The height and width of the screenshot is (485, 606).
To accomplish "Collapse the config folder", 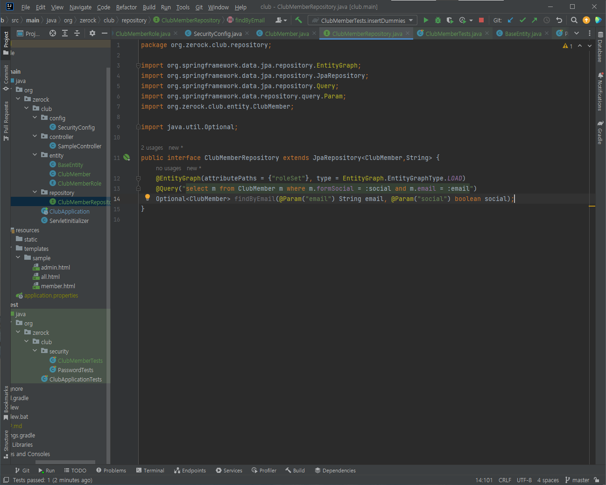I will tap(35, 118).
